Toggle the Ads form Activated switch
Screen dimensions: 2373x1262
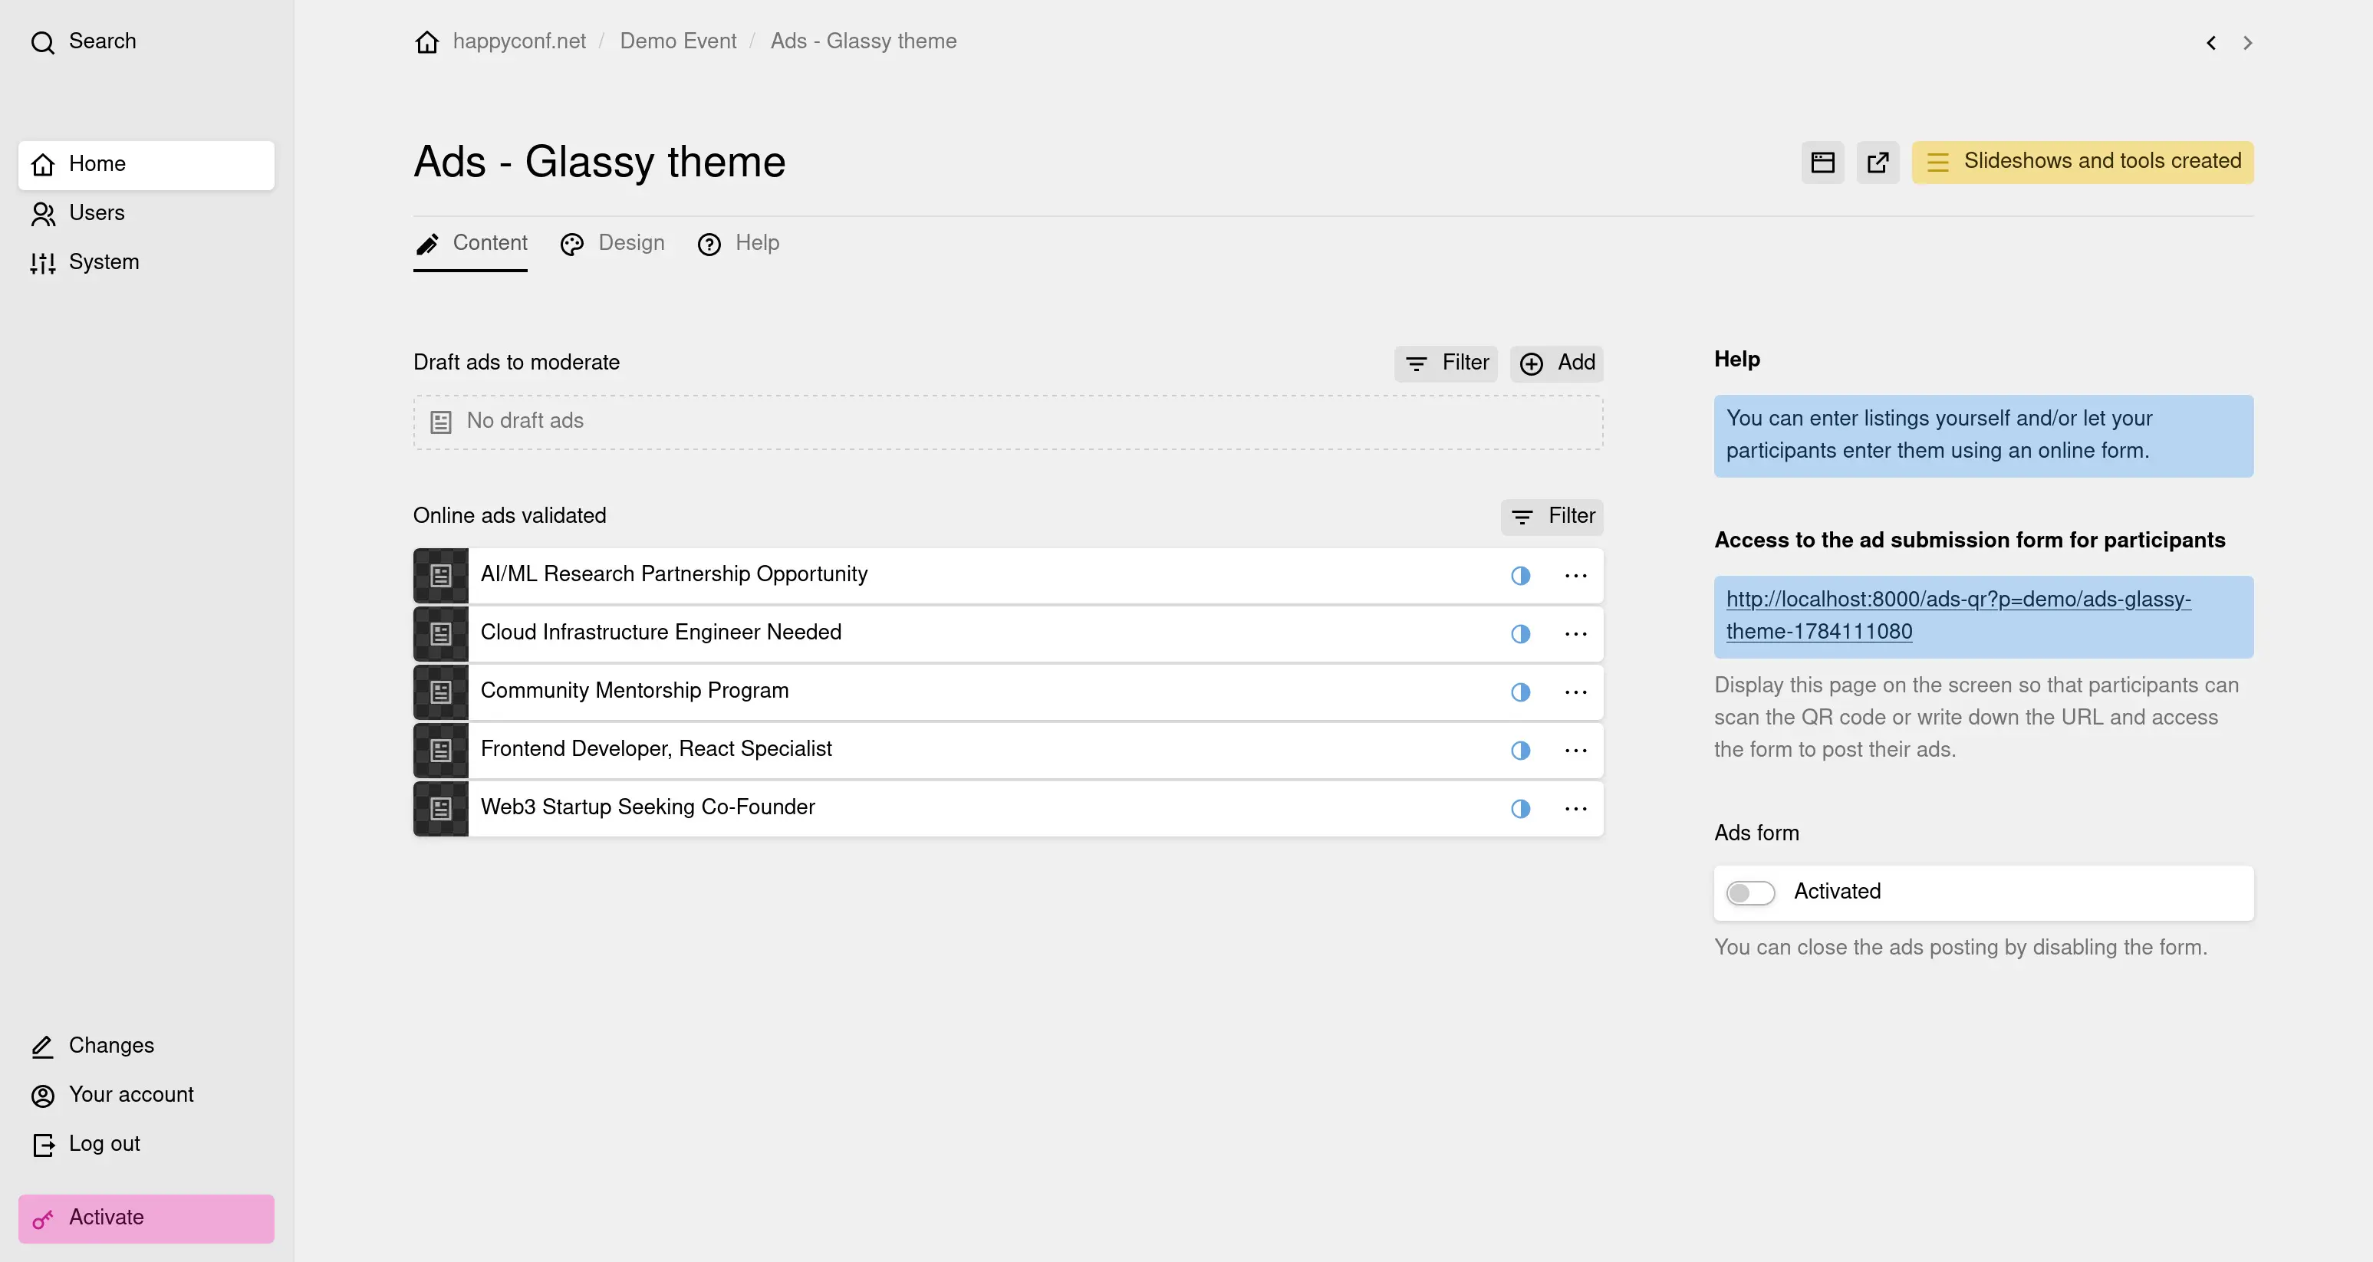(1750, 892)
